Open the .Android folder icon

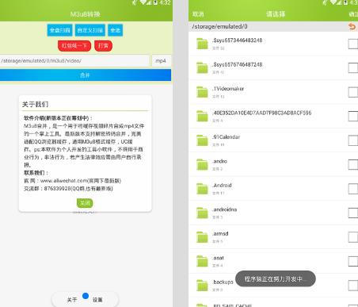(202, 189)
